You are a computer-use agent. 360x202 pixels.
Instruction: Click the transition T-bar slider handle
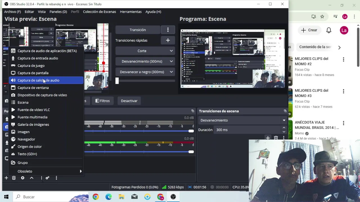(x=117, y=81)
